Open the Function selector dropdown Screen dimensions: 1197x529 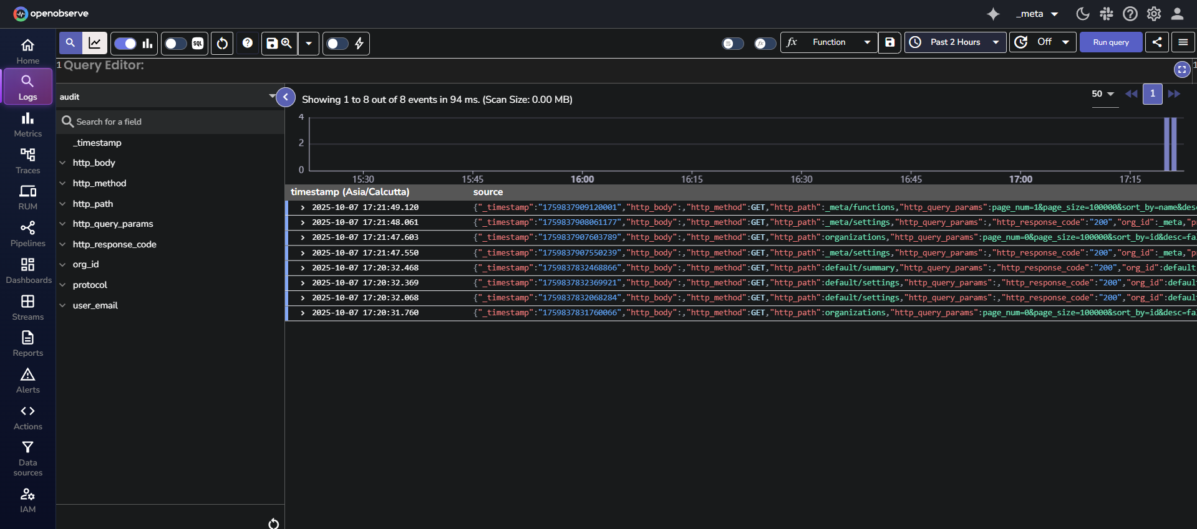[x=829, y=42]
